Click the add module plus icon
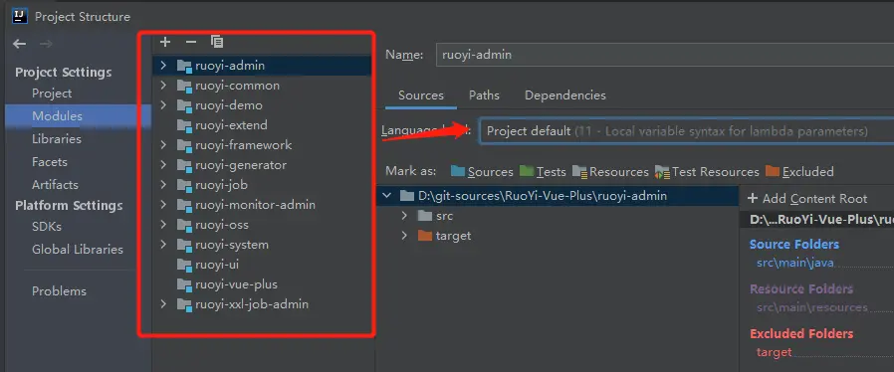 (165, 42)
